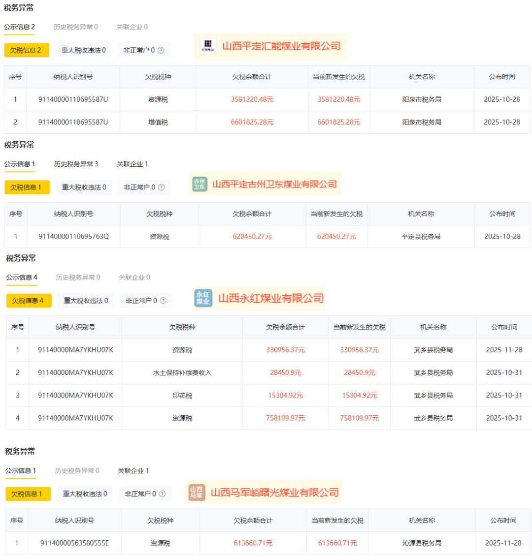Click the yellow 欠税信息 2 badge at top
The height and width of the screenshot is (558, 532).
(28, 50)
